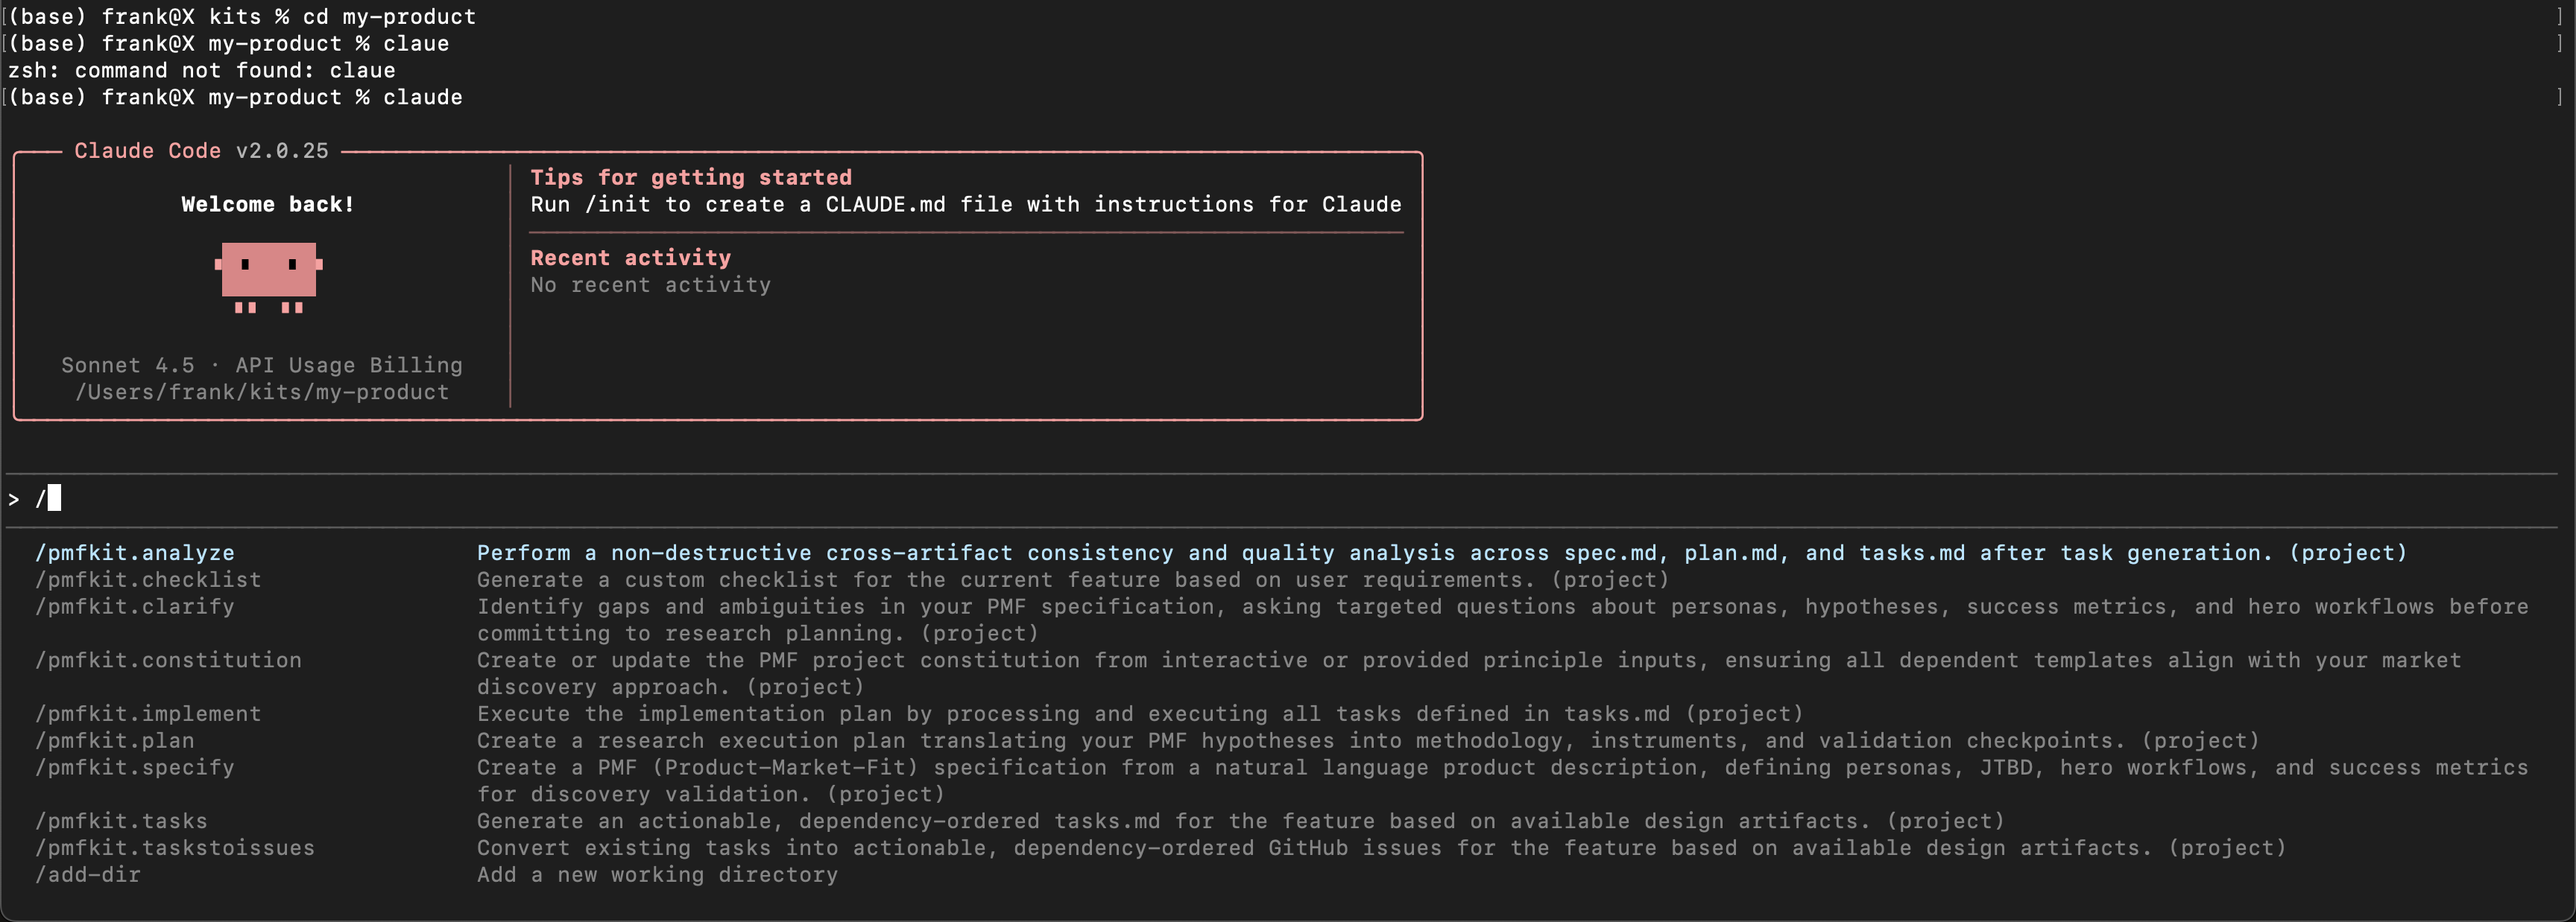Image resolution: width=2576 pixels, height=922 pixels.
Task: Choose the /pmfkit.tasks command
Action: tap(121, 820)
